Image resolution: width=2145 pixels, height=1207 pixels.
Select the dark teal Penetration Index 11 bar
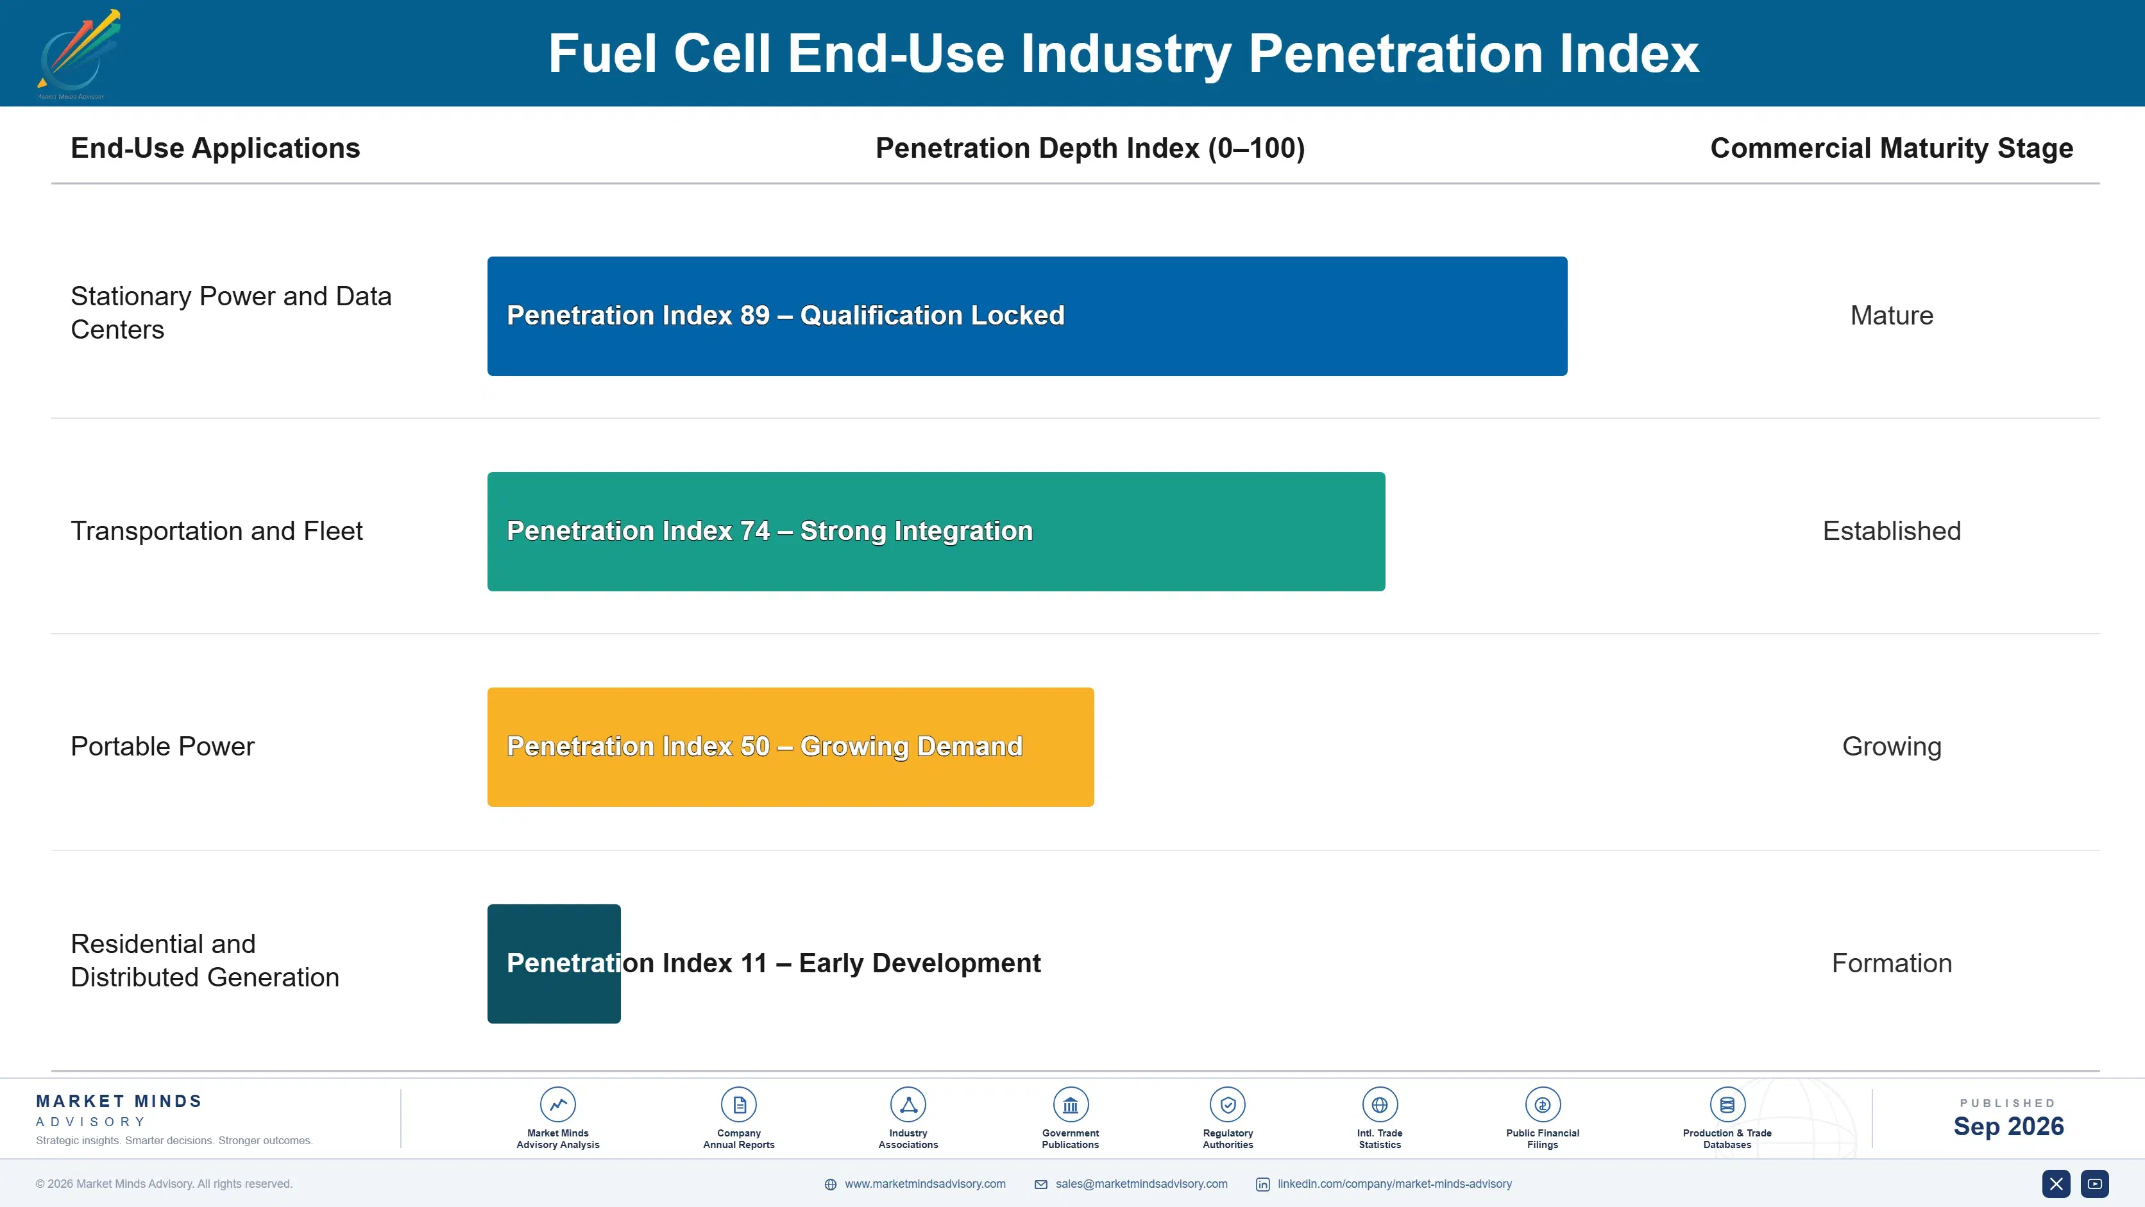(x=554, y=963)
